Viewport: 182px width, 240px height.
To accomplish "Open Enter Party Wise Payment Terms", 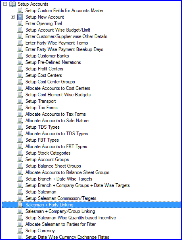I will 56,43.
